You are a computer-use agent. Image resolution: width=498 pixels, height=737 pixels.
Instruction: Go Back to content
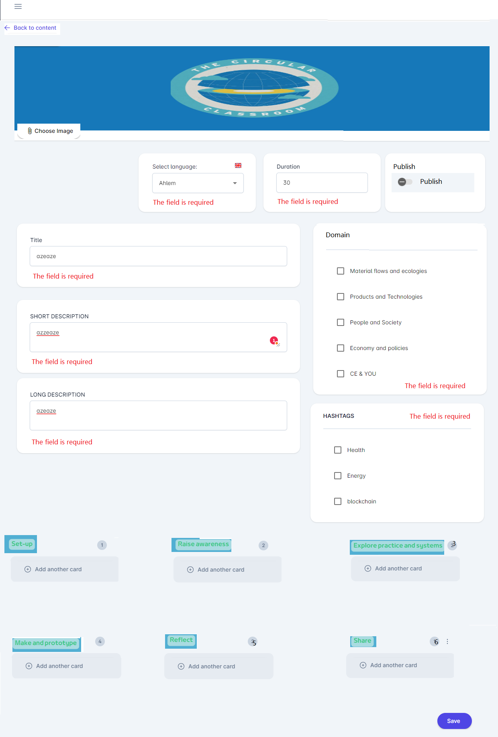click(35, 28)
